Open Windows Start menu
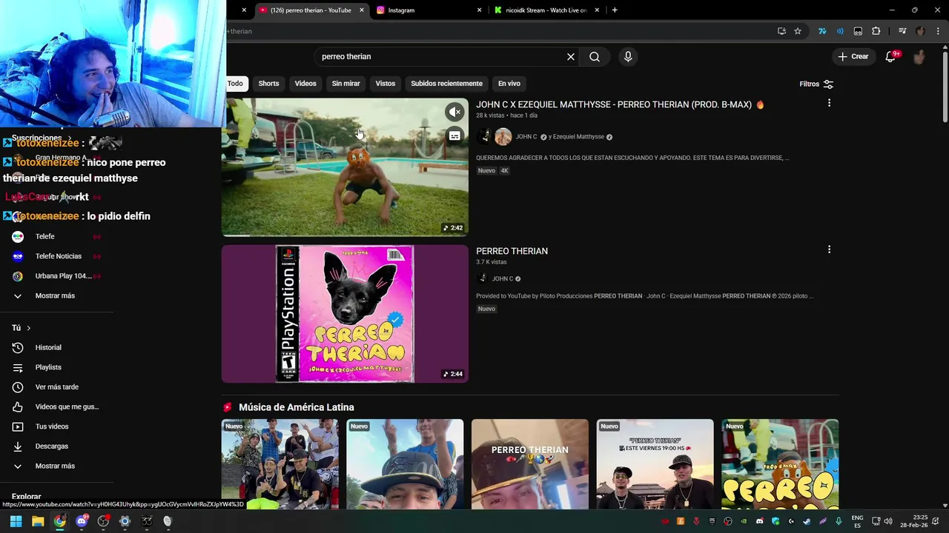Image resolution: width=949 pixels, height=533 pixels. point(16,521)
